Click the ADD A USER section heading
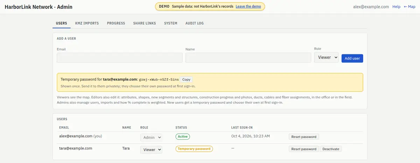This screenshot has width=420, height=163. tap(66, 39)
